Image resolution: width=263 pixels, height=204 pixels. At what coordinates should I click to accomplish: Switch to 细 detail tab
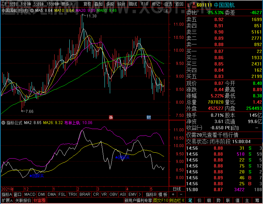209,200
